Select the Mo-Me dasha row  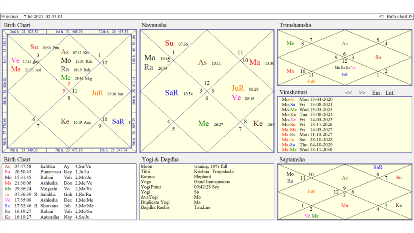[307, 110]
